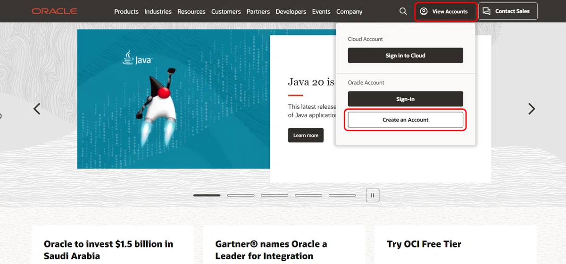Click the previous slide arrow
The width and height of the screenshot is (566, 264).
point(37,109)
